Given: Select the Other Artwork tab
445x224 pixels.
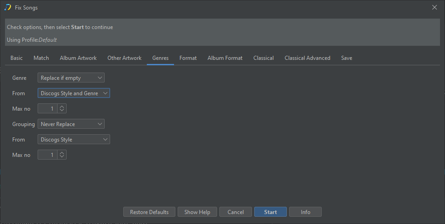Looking at the screenshot, I should pyautogui.click(x=124, y=58).
